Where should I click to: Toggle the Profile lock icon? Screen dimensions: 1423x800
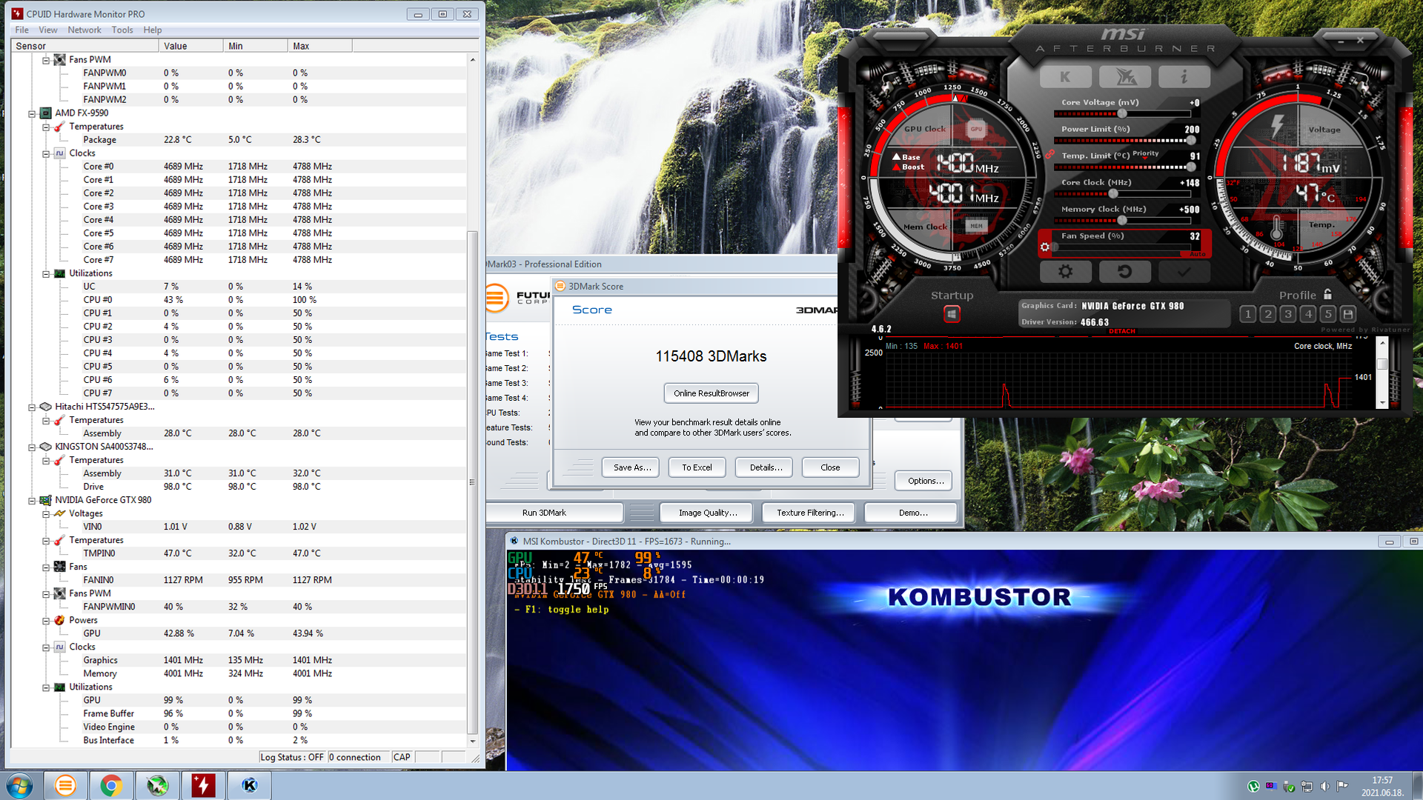1327,294
